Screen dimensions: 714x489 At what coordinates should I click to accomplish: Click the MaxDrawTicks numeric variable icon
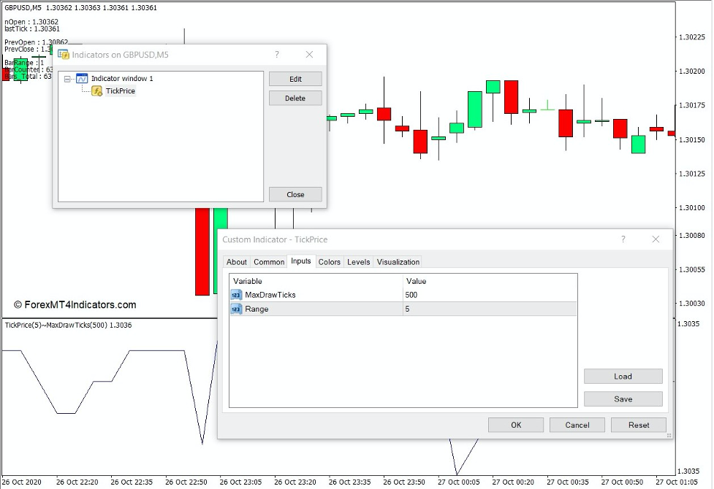235,294
